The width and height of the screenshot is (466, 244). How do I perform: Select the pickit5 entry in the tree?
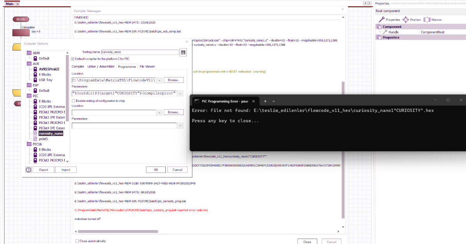[x=43, y=139]
